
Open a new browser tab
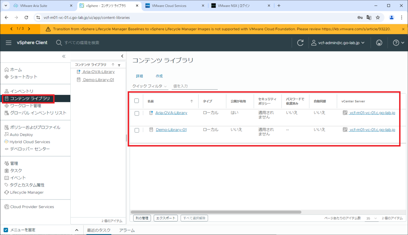279,6
